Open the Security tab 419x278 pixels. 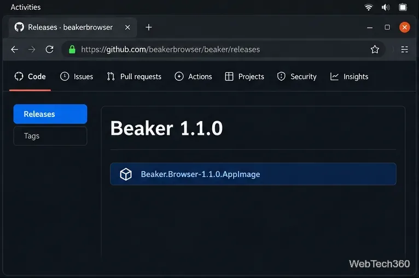click(x=296, y=77)
